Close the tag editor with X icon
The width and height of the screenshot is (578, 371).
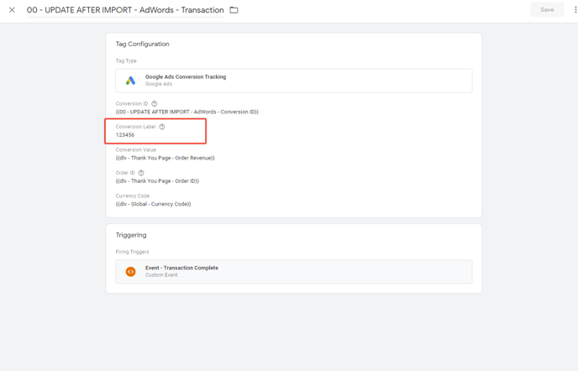(x=12, y=10)
